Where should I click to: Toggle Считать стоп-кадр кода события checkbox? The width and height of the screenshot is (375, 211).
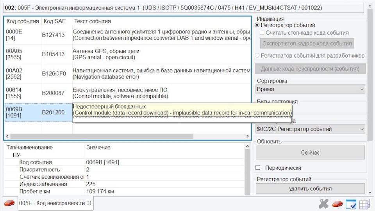point(262,32)
